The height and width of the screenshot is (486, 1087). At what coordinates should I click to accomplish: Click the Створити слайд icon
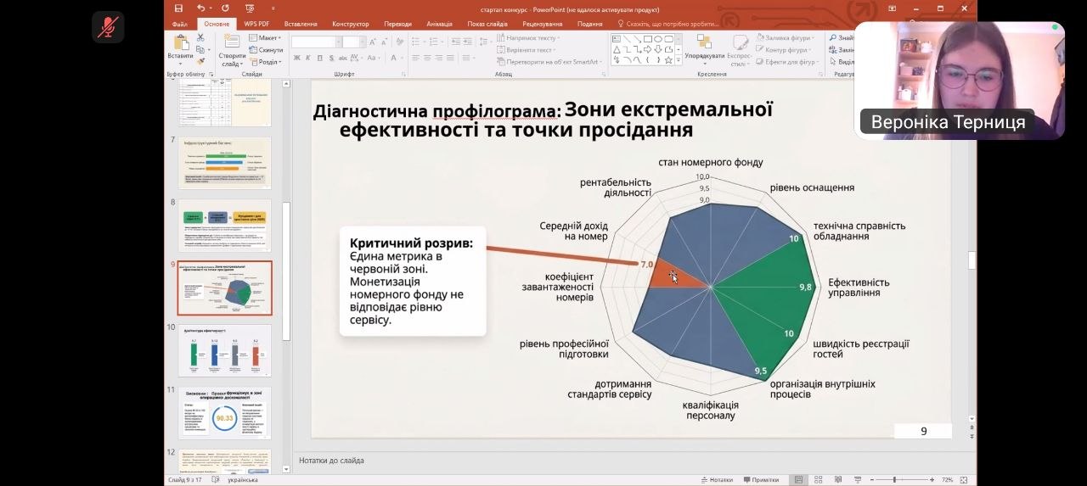pyautogui.click(x=232, y=44)
